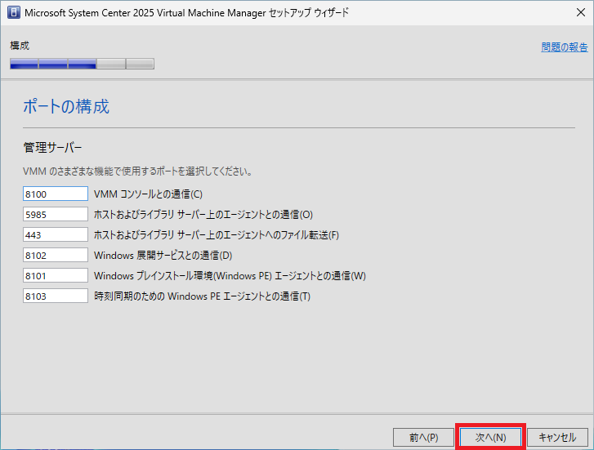Screen dimensions: 594x450
Task: Edit the time synchronization port field 8103
Action: (x=56, y=296)
